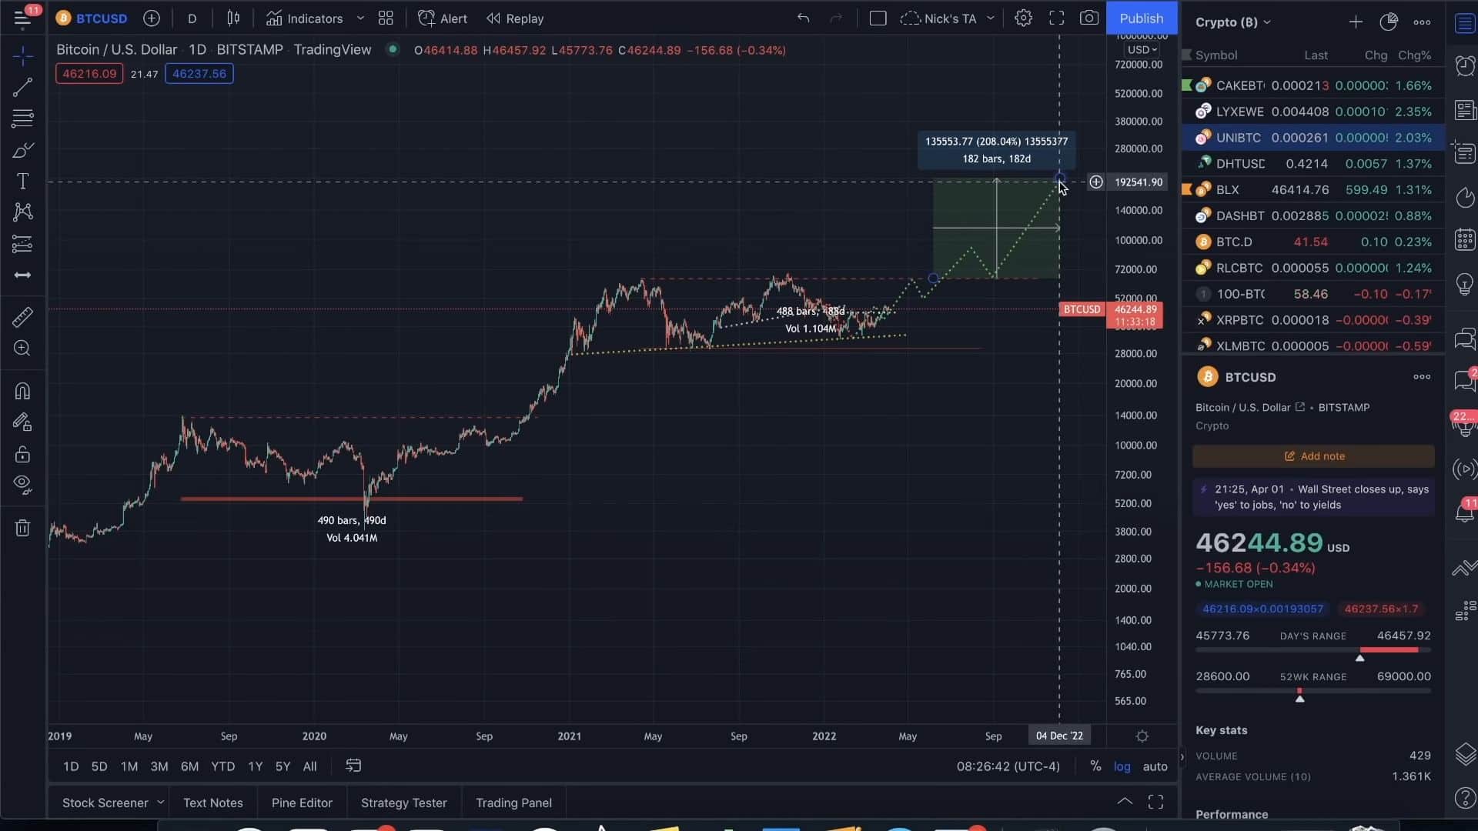Expand the Crypto (B) watchlist dropdown
Viewport: 1478px width, 831px height.
coord(1233,22)
